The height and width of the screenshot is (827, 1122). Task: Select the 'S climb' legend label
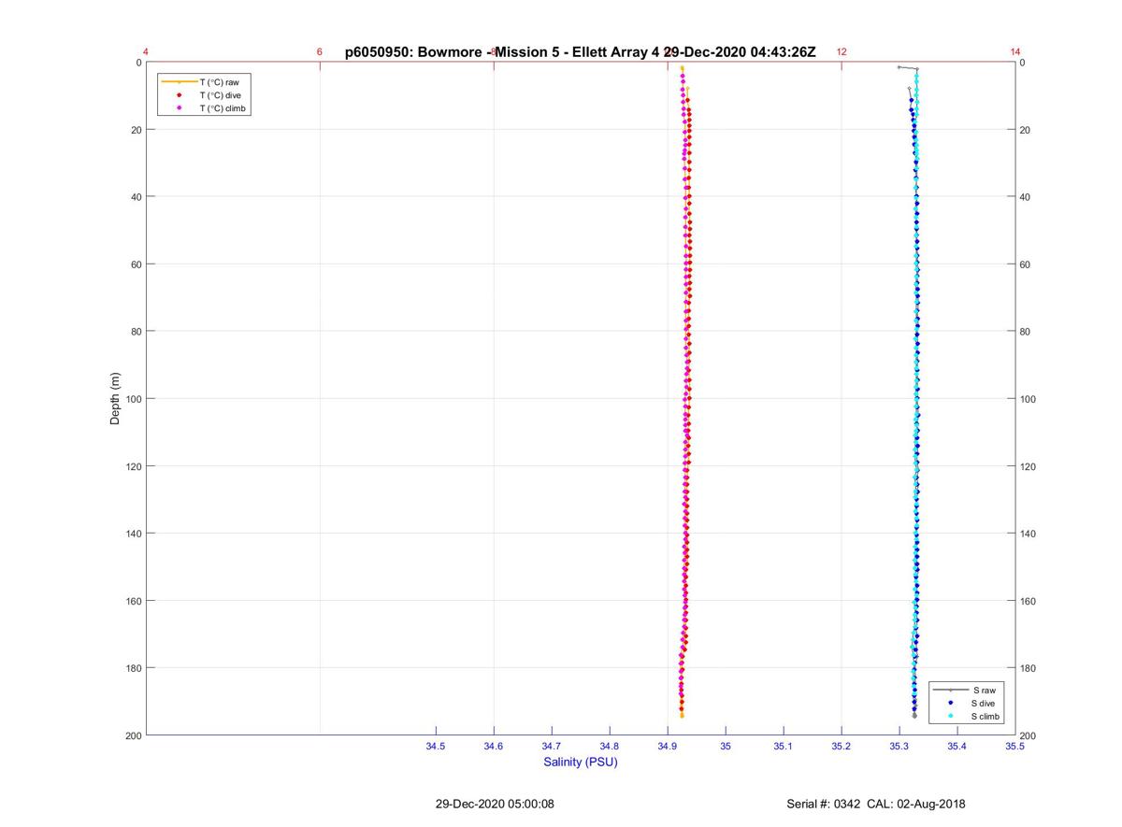(986, 717)
